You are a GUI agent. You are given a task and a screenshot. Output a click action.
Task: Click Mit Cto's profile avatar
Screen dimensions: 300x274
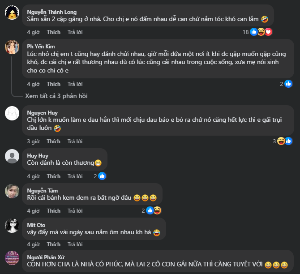12,226
